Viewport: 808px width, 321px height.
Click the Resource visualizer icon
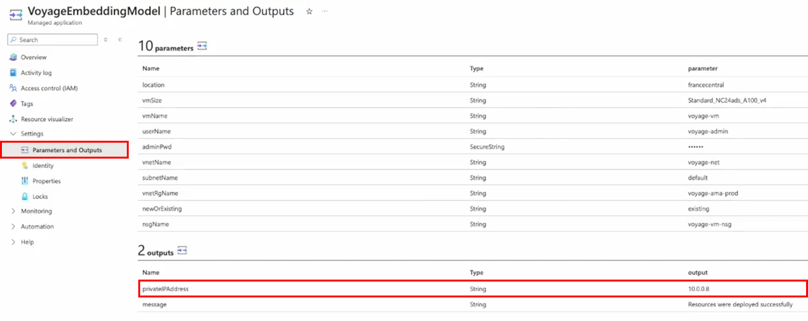click(x=13, y=119)
